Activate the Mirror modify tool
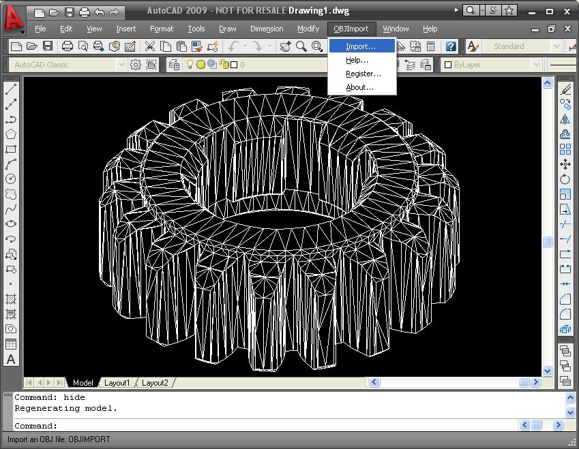This screenshot has height=449, width=579. click(x=565, y=119)
